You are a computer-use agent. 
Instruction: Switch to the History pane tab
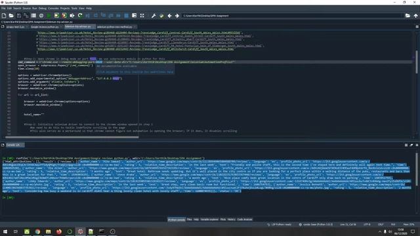click(232, 220)
